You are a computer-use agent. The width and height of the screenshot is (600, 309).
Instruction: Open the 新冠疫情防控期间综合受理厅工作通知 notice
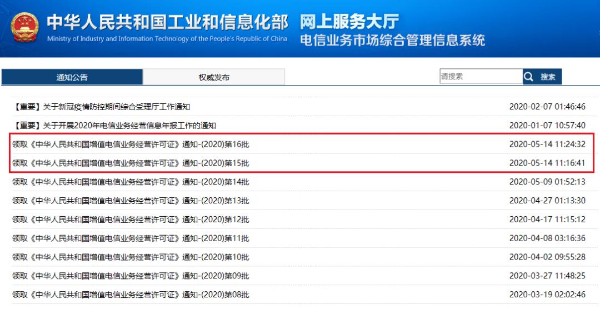coord(101,107)
